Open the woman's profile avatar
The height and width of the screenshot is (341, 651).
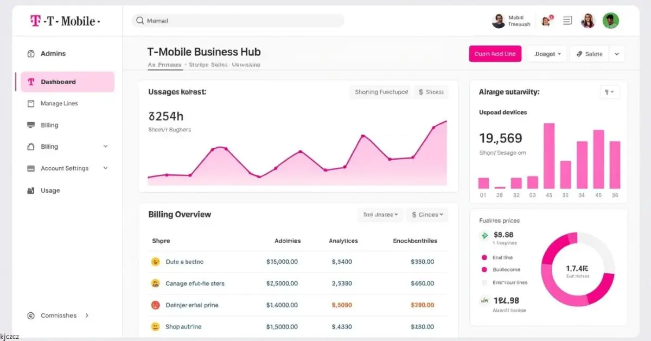coord(588,21)
